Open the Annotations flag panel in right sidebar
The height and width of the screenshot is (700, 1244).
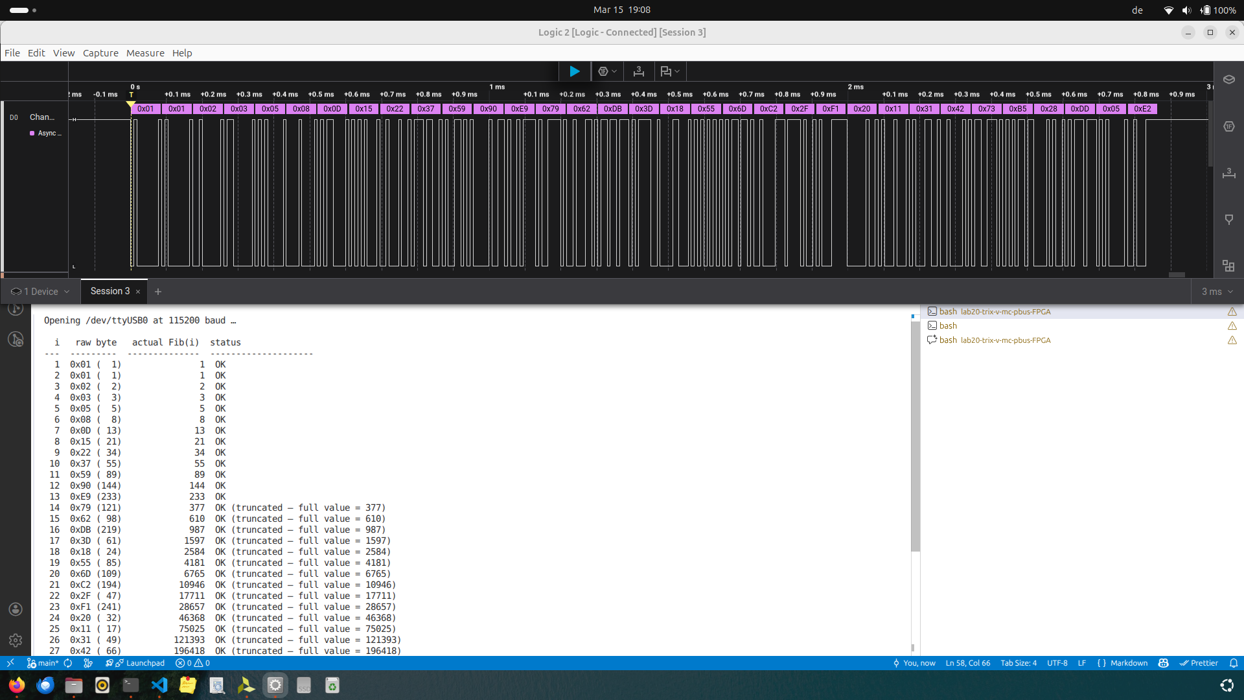pos(1230,220)
